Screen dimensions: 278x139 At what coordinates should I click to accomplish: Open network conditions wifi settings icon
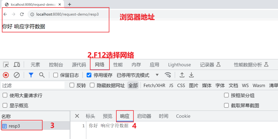pyautogui.click(x=168, y=75)
